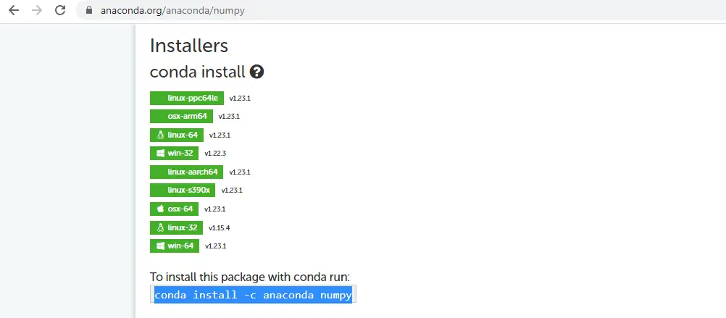Click the win-64 badge label
Viewport: 726px width, 318px height.
tap(180, 246)
